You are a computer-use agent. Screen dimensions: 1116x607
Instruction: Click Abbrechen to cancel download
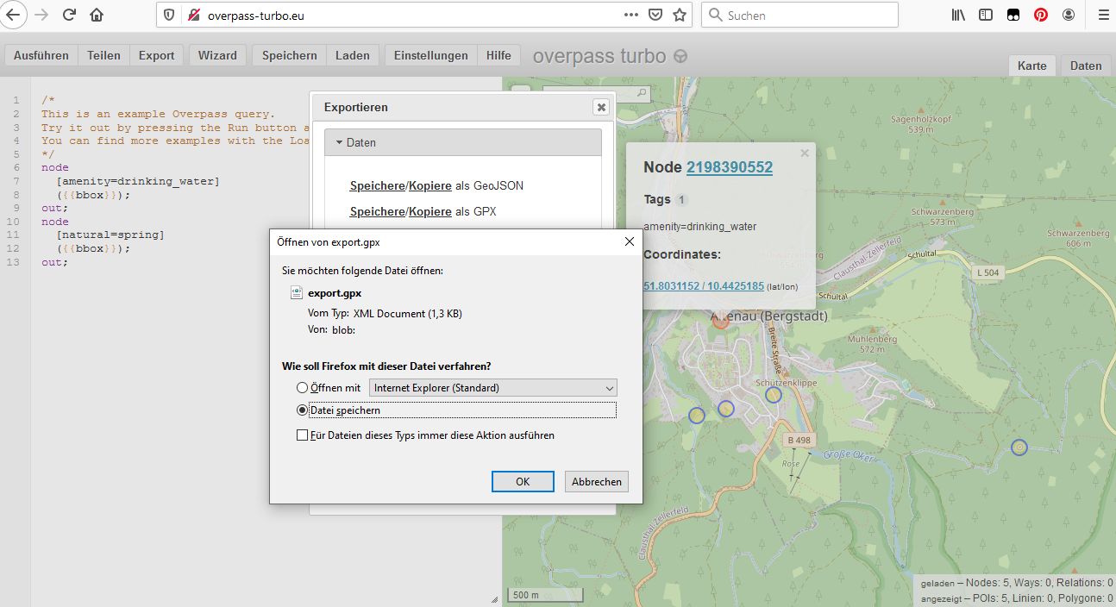point(597,481)
